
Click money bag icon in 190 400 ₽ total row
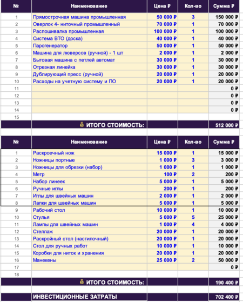82,282
